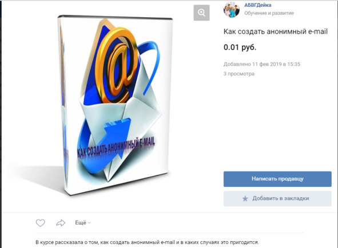The image size is (338, 248).
Task: Open the АБВГДейка group avatar
Action: (x=232, y=10)
